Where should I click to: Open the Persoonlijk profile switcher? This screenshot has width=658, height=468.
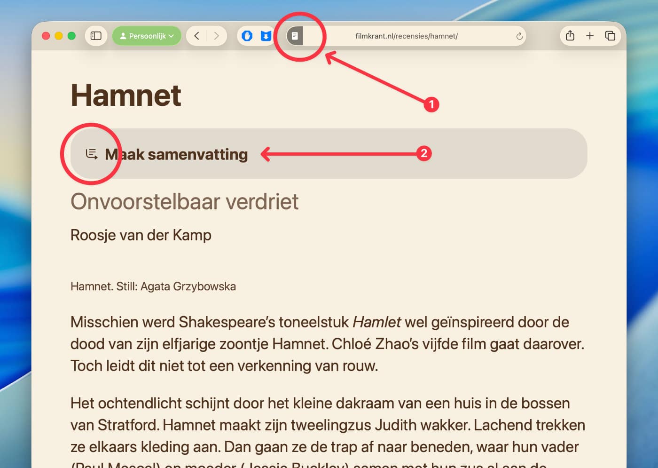[x=147, y=35]
